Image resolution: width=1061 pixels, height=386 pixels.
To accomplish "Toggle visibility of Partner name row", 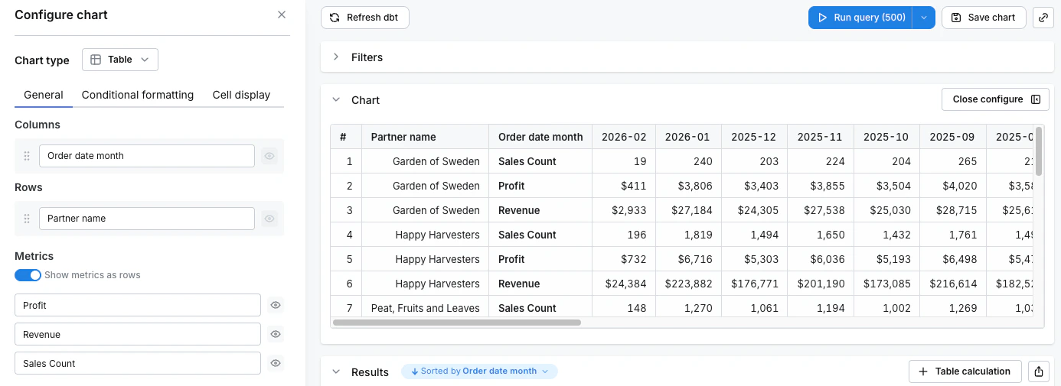I will 269,219.
